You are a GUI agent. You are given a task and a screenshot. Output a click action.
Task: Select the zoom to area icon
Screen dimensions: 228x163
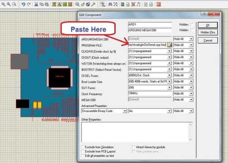[x=14, y=4]
